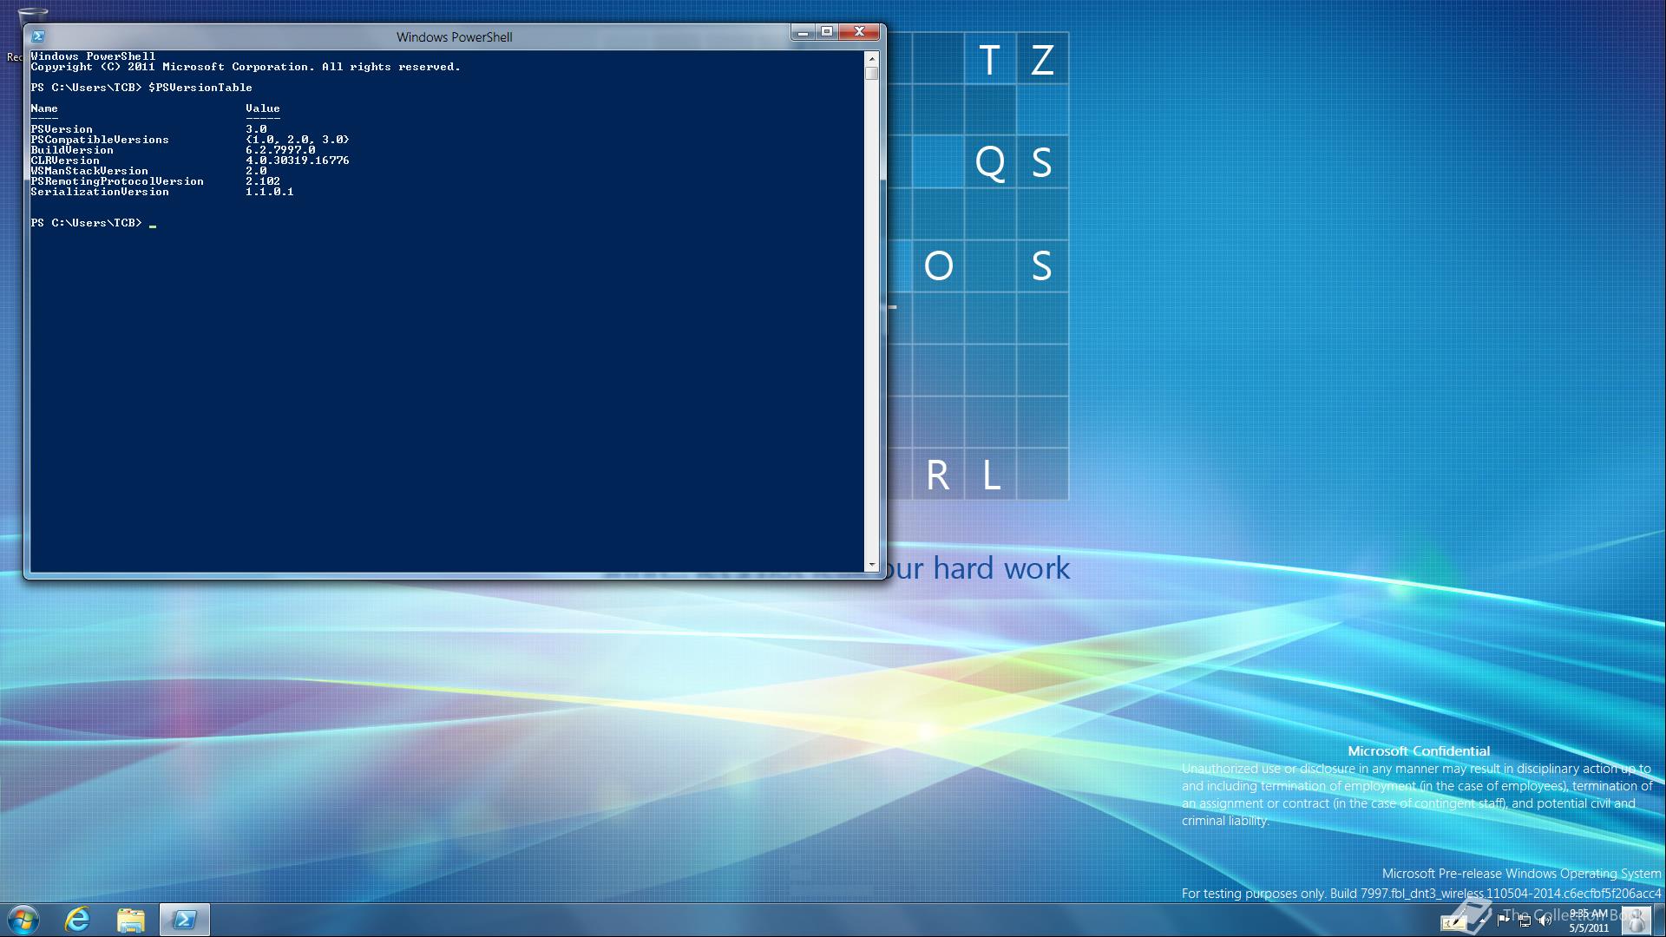Image resolution: width=1666 pixels, height=937 pixels.
Task: Minimize the Windows PowerShell window
Action: pos(803,32)
